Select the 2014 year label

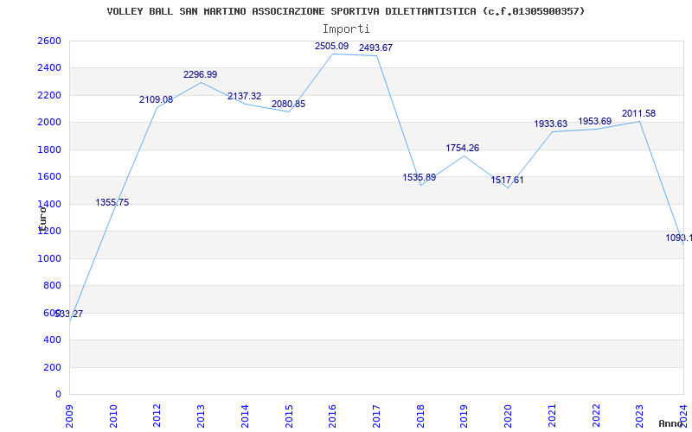245,416
